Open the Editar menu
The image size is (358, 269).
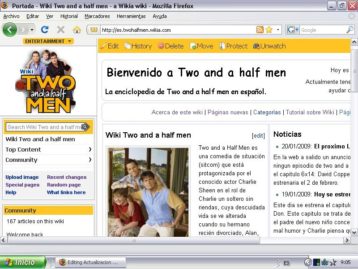[33, 16]
